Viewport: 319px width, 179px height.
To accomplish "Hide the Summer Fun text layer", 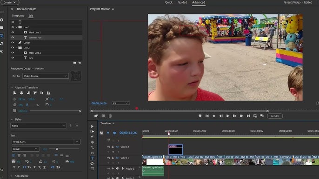I will click(13, 38).
